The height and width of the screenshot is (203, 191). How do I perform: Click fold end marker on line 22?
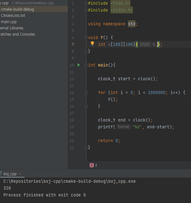tap(86, 147)
